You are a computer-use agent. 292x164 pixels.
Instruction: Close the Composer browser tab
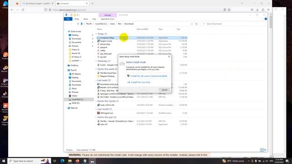(87, 4)
